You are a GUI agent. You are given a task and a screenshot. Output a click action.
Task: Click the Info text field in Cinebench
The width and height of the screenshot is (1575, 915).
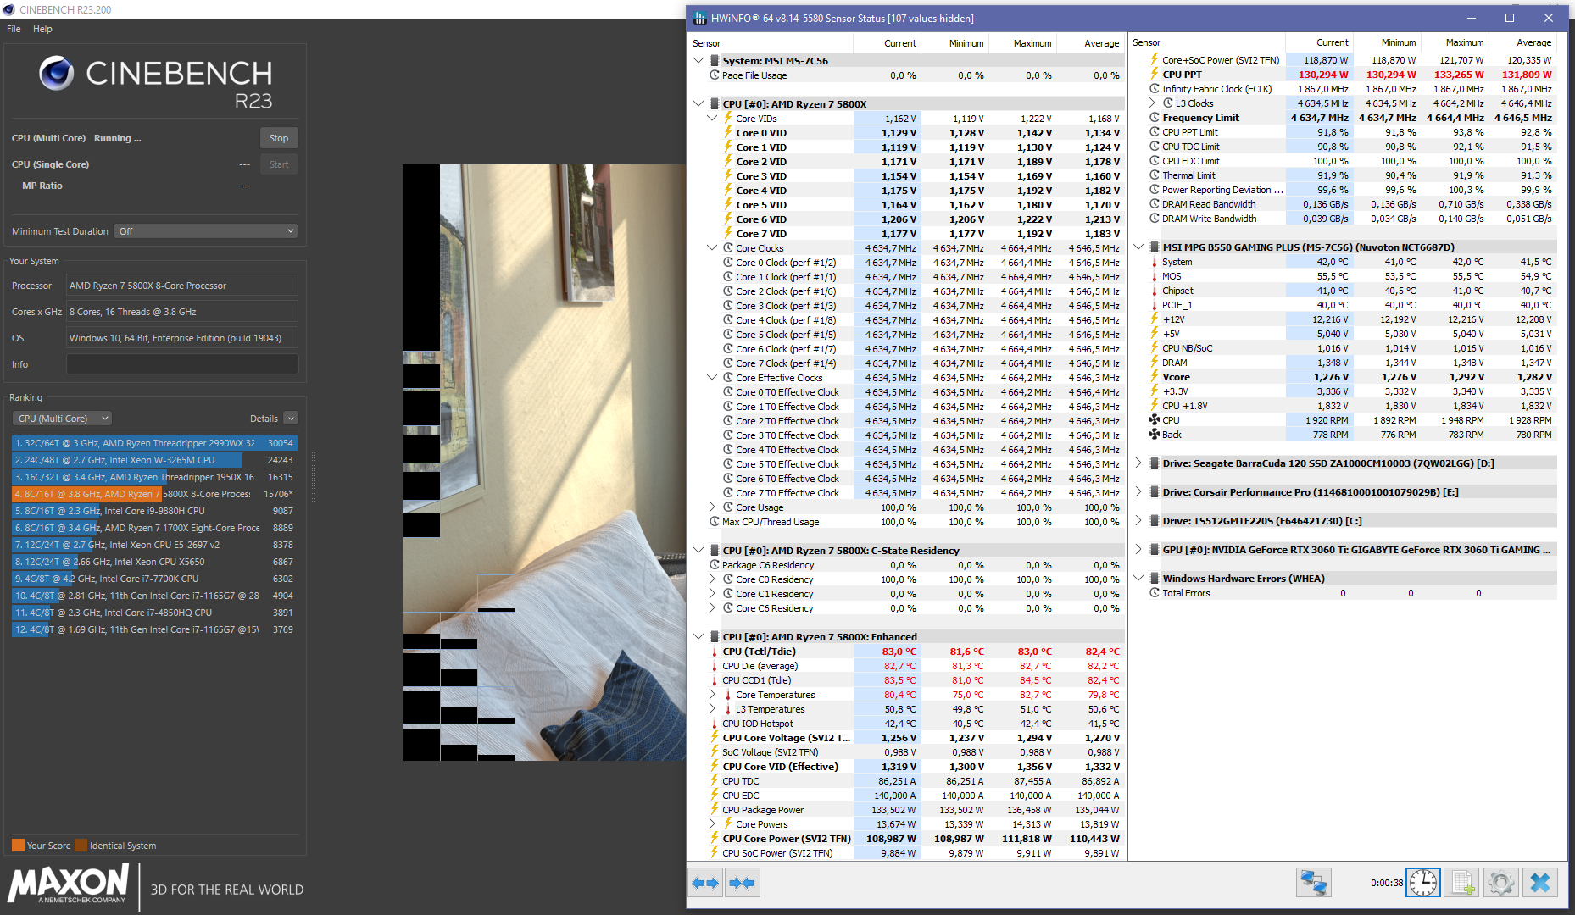tap(182, 364)
